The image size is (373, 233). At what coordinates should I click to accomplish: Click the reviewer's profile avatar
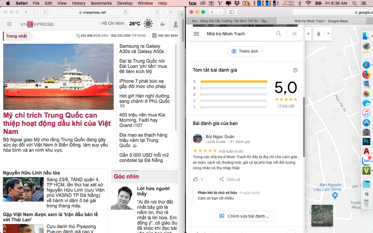point(198,139)
